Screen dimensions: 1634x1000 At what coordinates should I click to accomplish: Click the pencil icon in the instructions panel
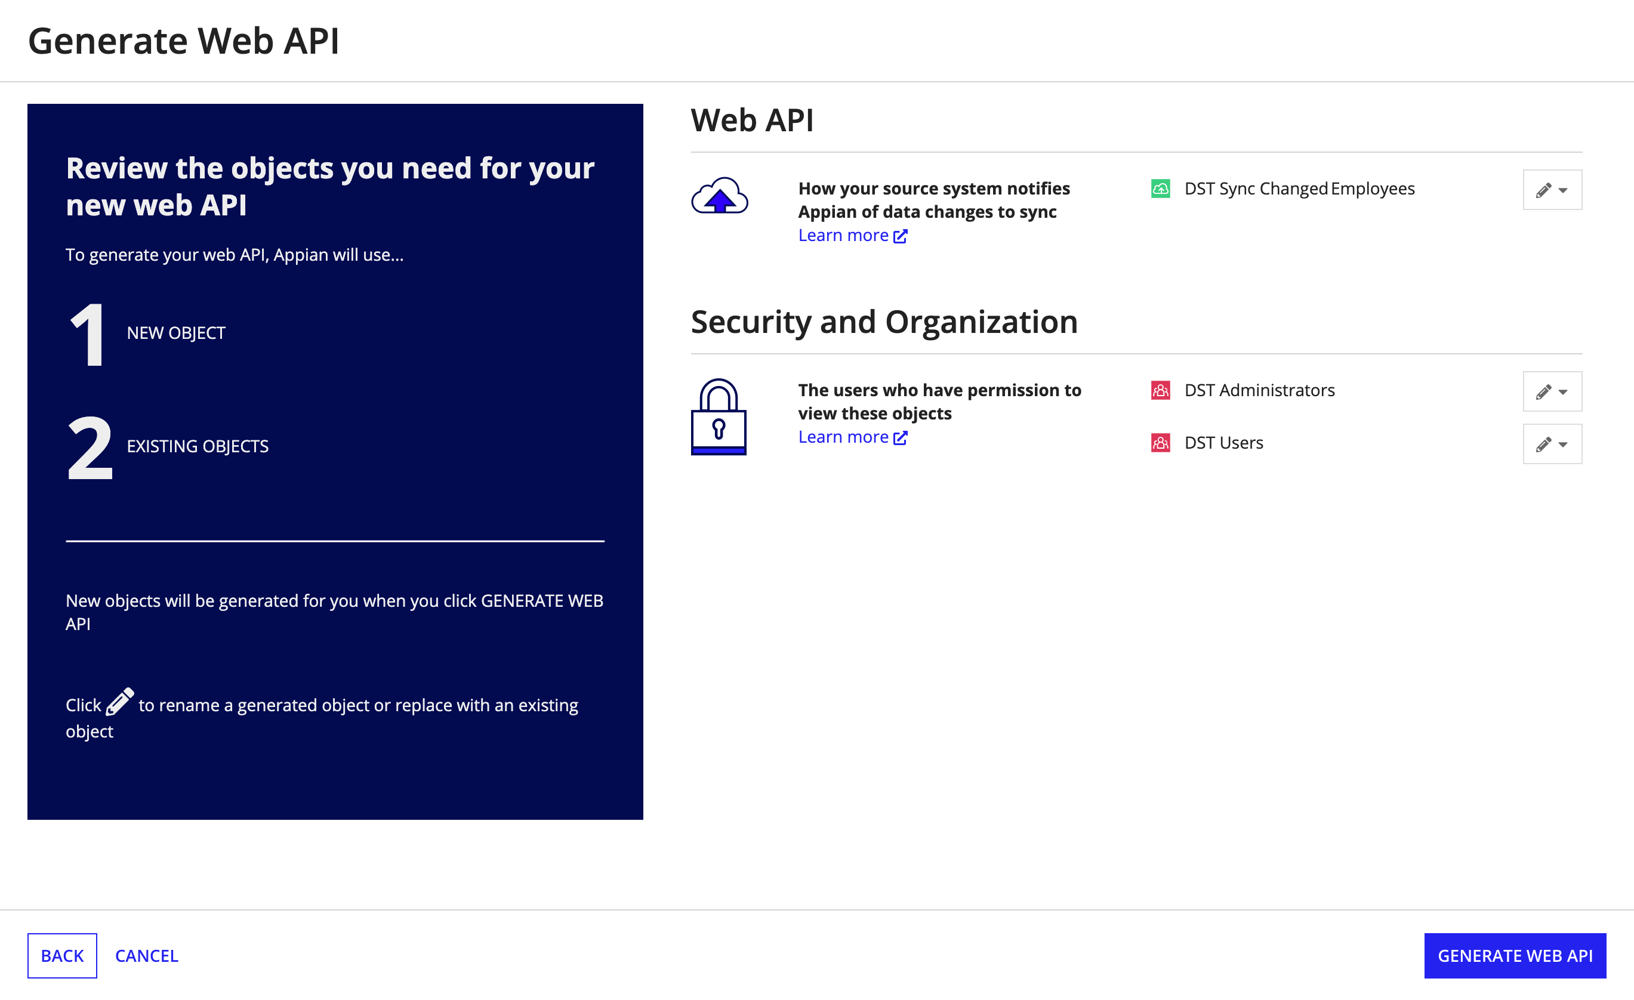[x=120, y=702]
